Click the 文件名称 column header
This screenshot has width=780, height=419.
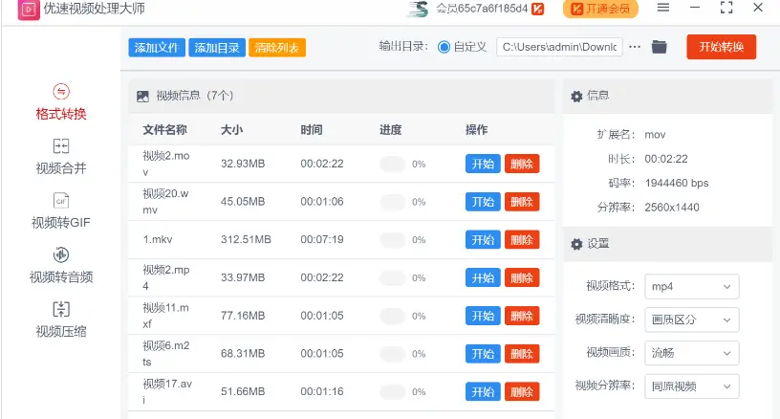[x=164, y=130]
